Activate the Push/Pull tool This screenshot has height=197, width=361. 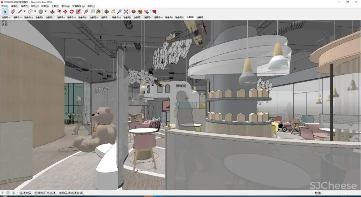pos(53,12)
